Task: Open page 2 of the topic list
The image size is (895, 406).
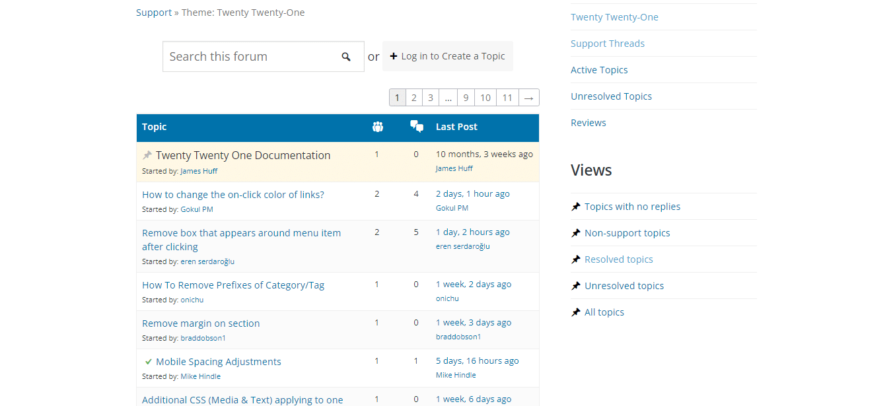Action: (413, 97)
